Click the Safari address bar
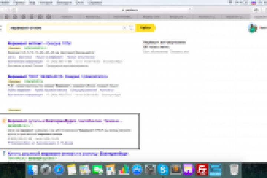The width and height of the screenshot is (267, 178). (130, 10)
